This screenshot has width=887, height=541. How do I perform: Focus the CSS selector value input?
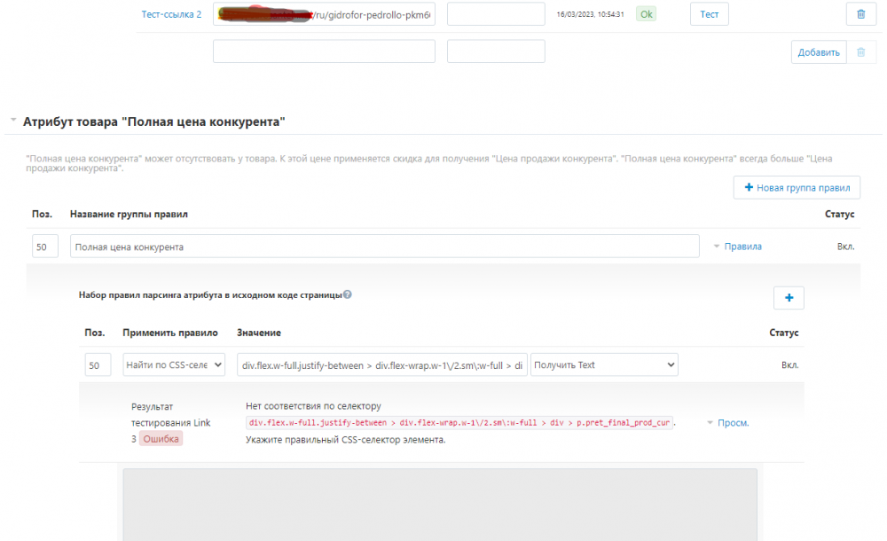pos(381,365)
